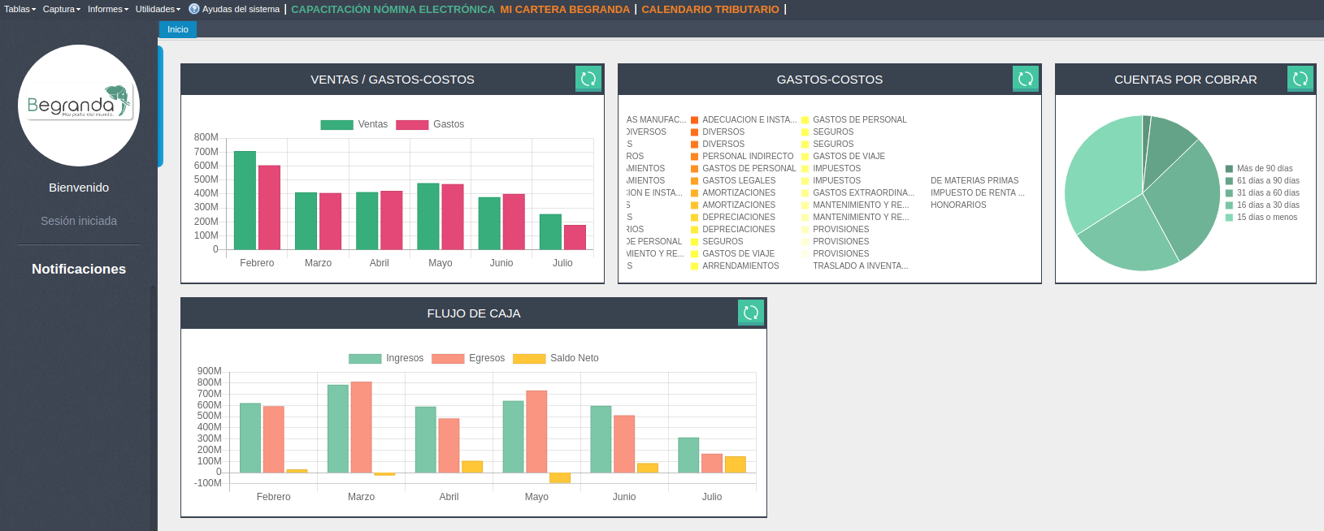Open Mi Cartera Begranda link
The height and width of the screenshot is (531, 1324).
(x=565, y=9)
